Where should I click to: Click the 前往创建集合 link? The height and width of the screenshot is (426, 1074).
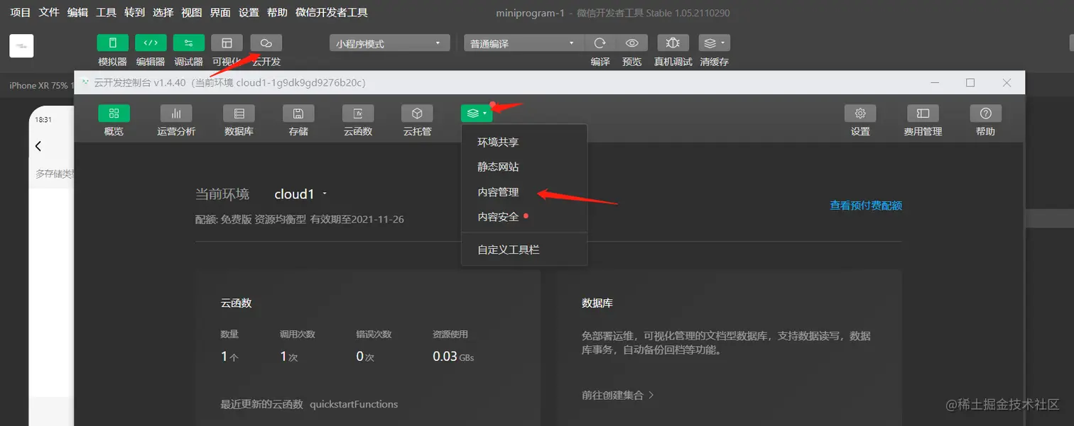pos(617,396)
